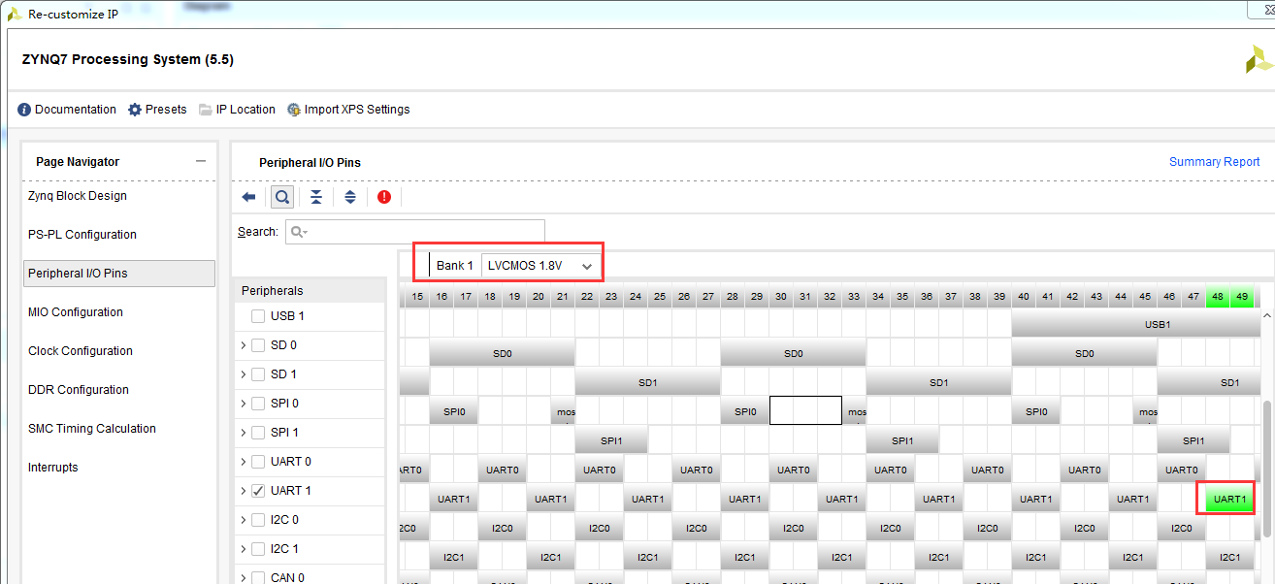Uncheck the UART 1 checkbox
Image resolution: width=1275 pixels, height=584 pixels.
(x=257, y=491)
